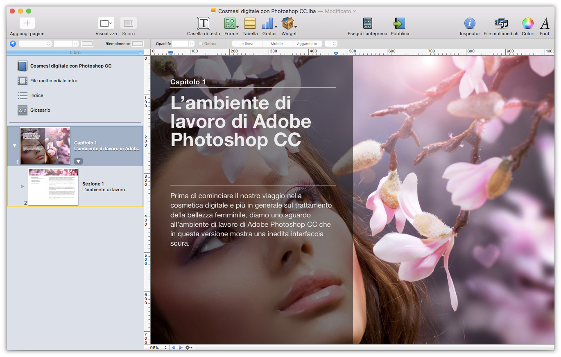Screen dimensions: 561x357
Task: Open the Grafici charts menu
Action: [269, 23]
